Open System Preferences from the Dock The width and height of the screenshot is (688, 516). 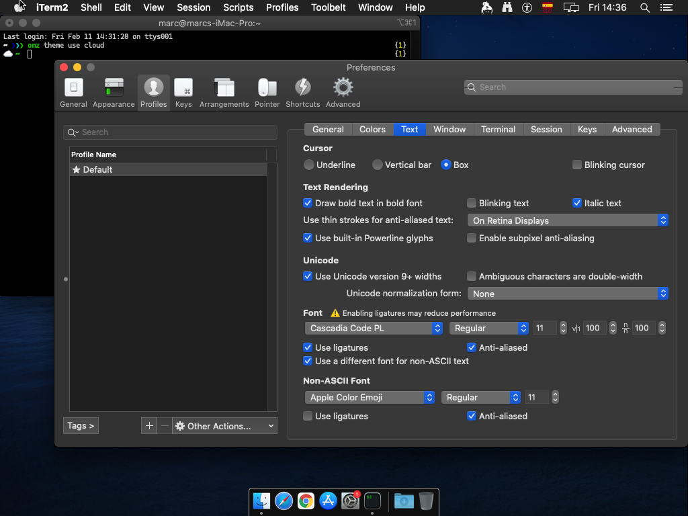click(351, 501)
